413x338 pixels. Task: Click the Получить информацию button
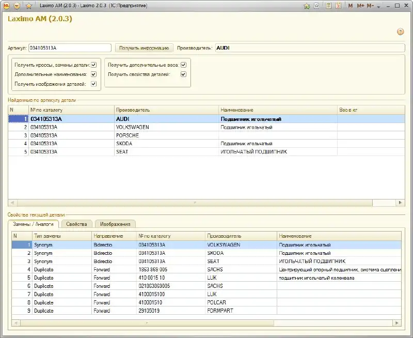point(144,48)
